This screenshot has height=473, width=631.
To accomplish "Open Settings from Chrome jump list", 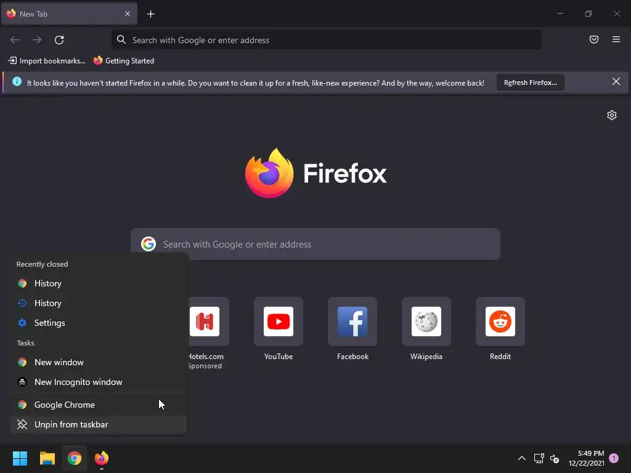I will (97, 323).
